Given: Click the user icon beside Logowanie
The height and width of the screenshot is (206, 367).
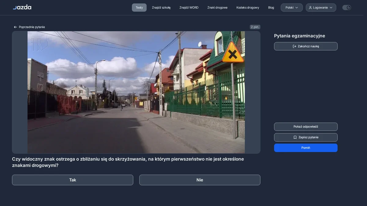Looking at the screenshot, I should click(x=310, y=8).
